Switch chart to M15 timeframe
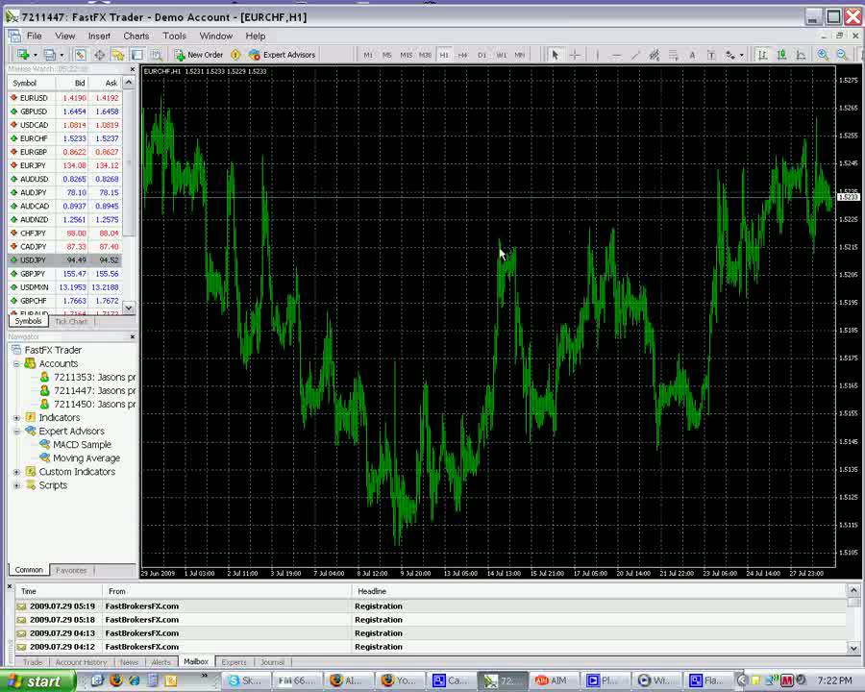The width and height of the screenshot is (865, 692). tap(406, 55)
